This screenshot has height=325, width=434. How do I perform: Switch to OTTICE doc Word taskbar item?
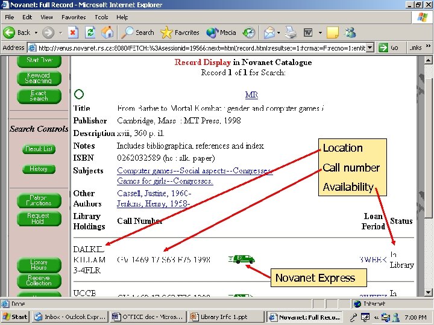148,317
